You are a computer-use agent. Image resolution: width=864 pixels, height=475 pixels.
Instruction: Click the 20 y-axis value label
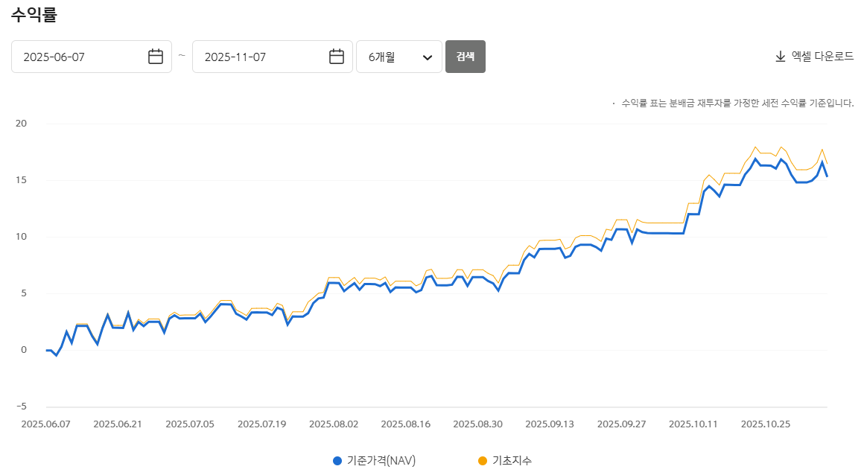pos(20,124)
